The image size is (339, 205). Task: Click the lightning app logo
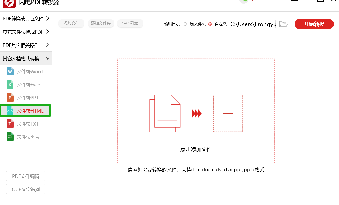pos(9,4)
